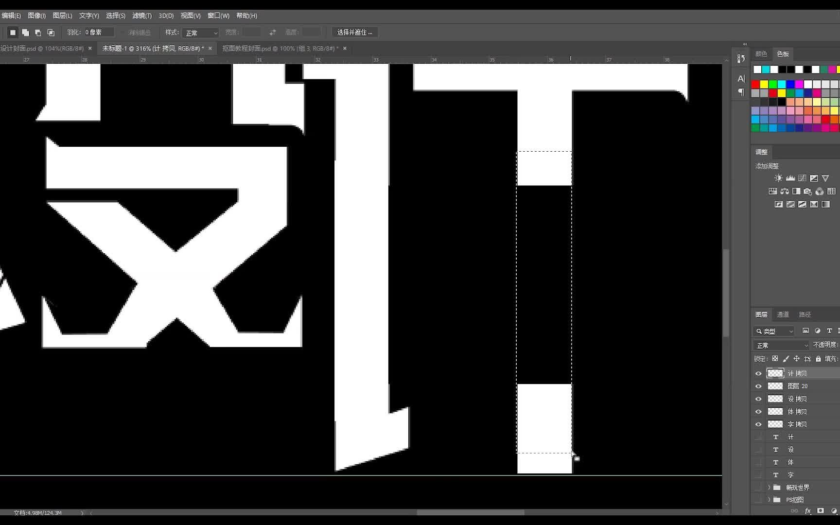Image resolution: width=840 pixels, height=525 pixels.
Task: Open the layer filter 类型 dropdown
Action: click(774, 331)
